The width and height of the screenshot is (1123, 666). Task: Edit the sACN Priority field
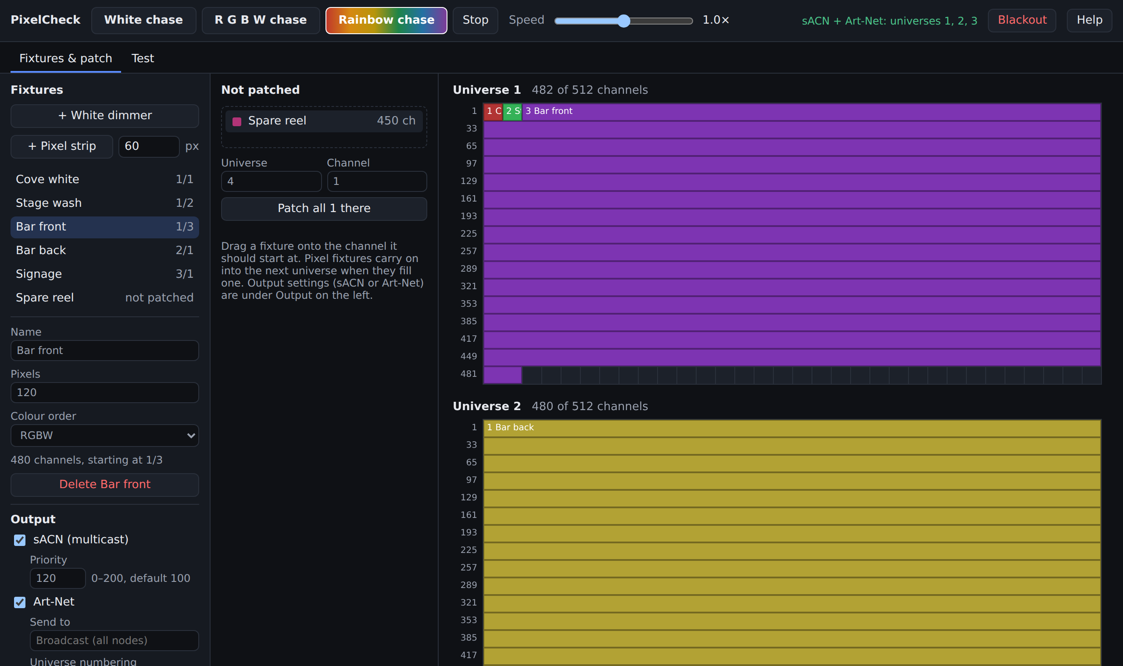point(57,578)
